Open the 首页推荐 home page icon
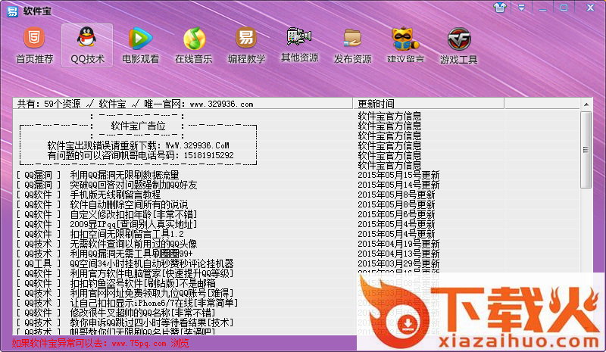 (x=34, y=45)
